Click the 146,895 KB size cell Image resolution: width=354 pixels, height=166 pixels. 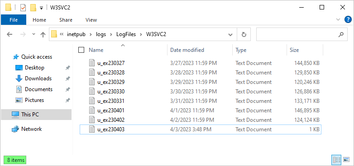click(307, 111)
